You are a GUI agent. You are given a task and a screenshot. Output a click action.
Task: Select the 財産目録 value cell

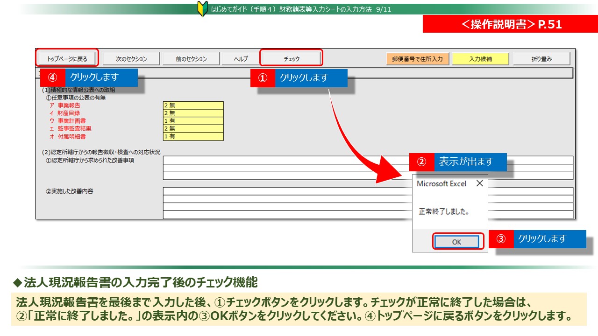(x=193, y=113)
